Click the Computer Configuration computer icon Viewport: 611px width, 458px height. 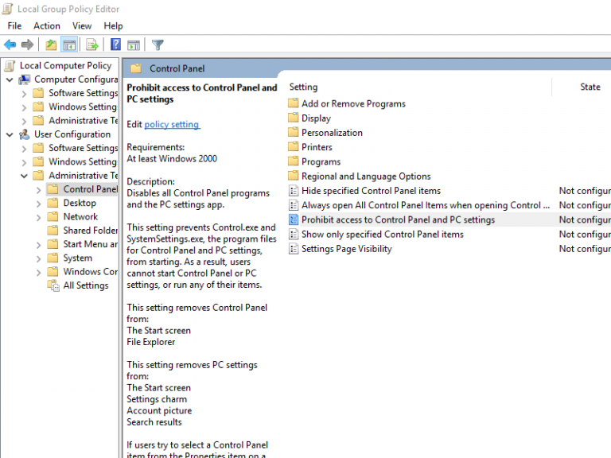tap(24, 80)
